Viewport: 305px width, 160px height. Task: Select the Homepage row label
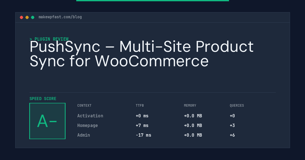click(x=87, y=125)
